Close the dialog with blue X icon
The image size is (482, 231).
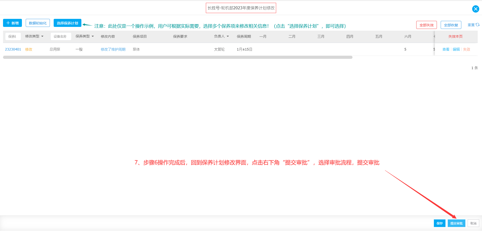(x=475, y=9)
